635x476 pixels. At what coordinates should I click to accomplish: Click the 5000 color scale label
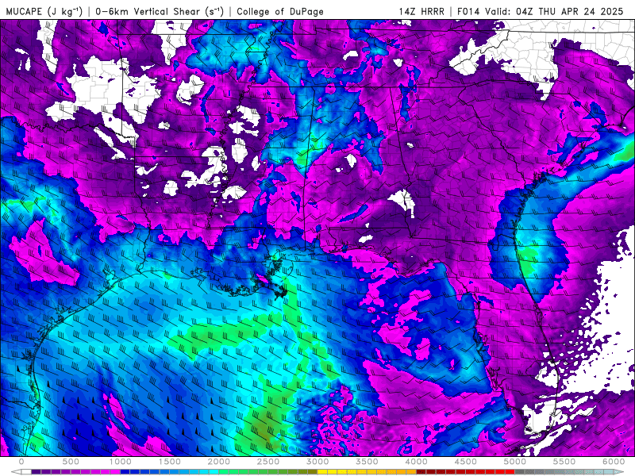pyautogui.click(x=515, y=462)
